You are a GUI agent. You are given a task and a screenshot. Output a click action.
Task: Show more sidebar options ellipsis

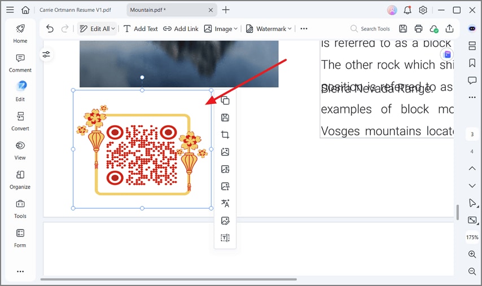click(x=20, y=271)
